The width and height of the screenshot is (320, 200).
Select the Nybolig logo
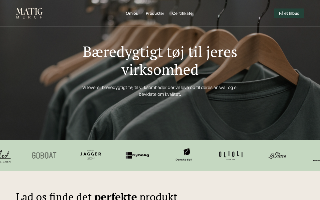[137, 155]
